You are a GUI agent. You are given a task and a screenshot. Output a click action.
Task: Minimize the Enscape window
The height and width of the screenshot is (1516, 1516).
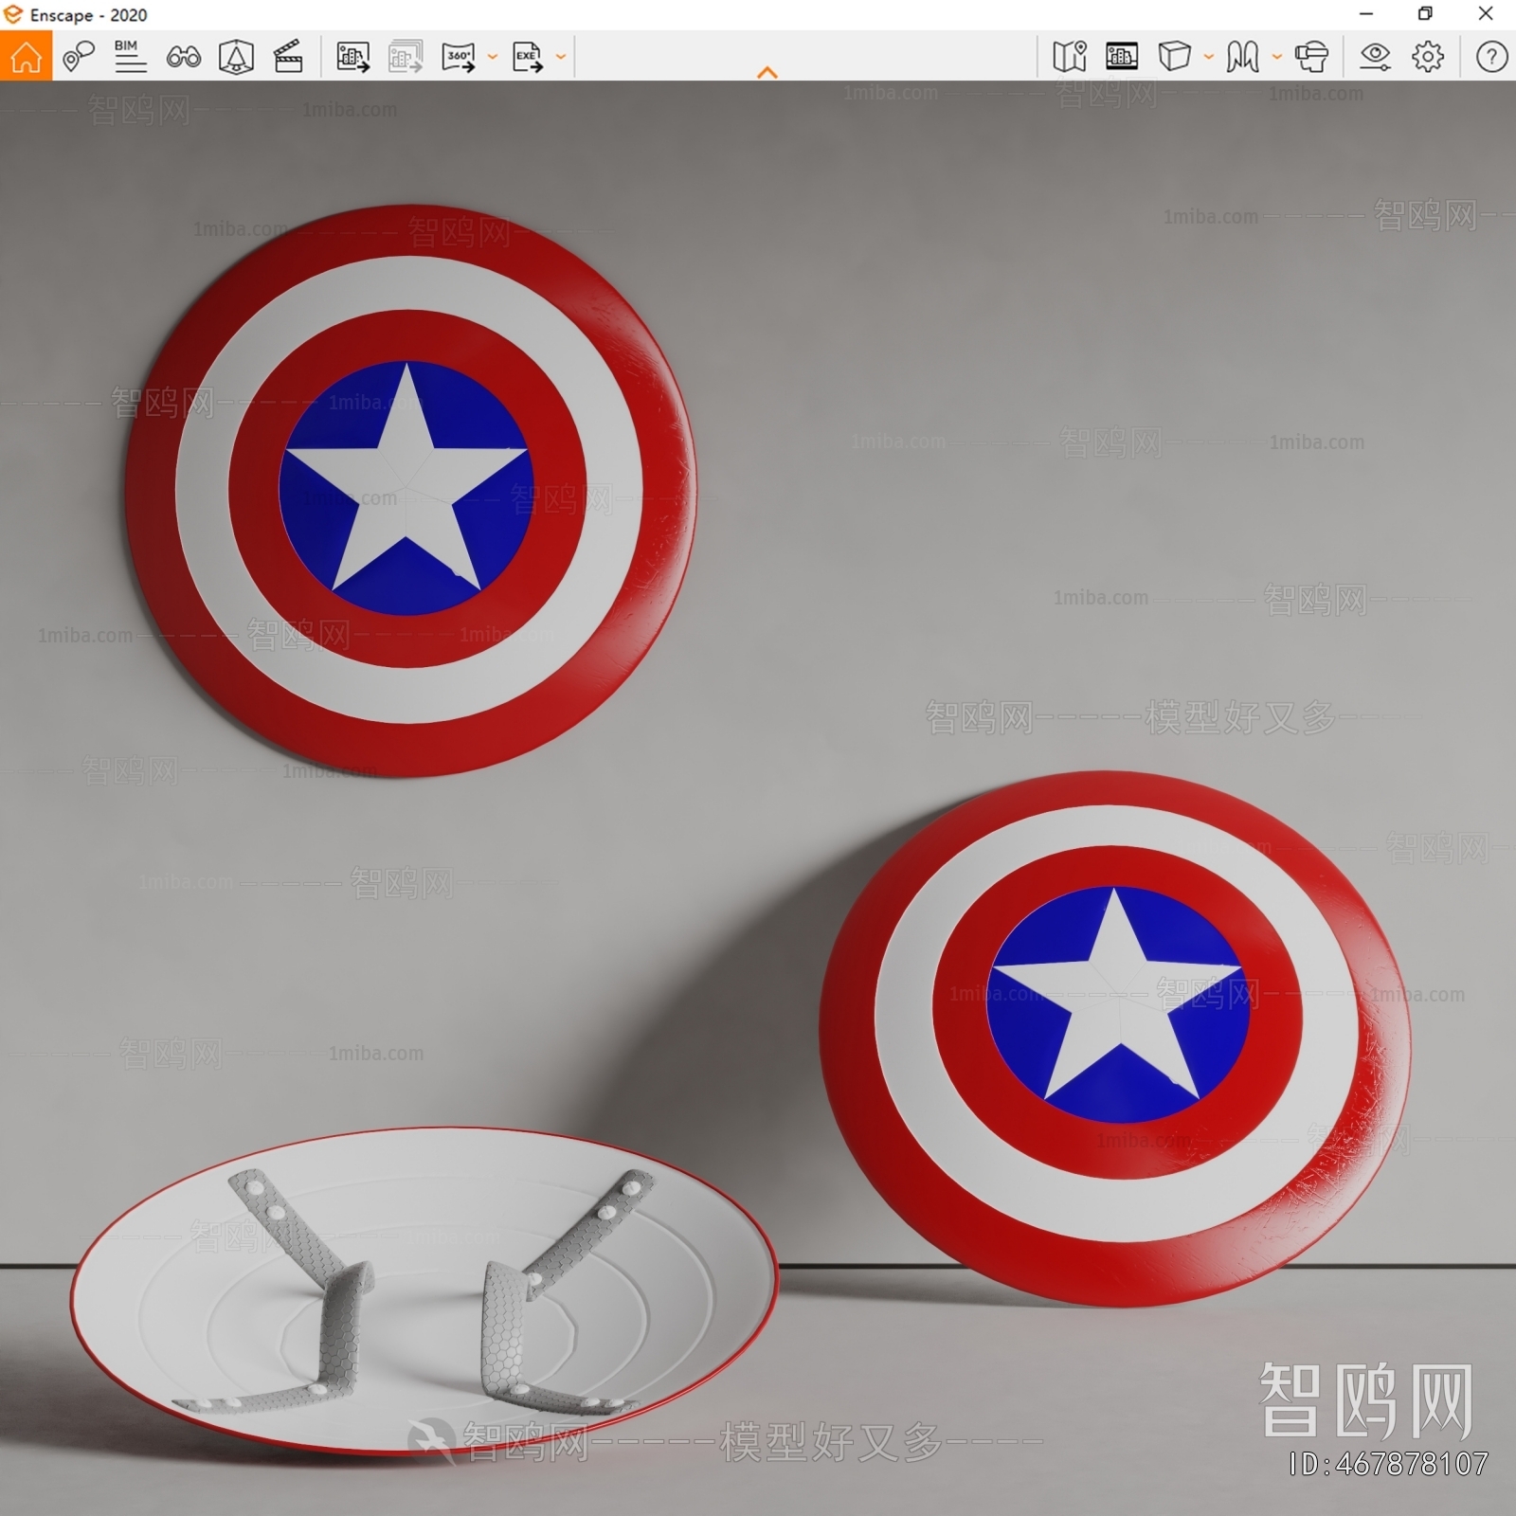(1366, 14)
